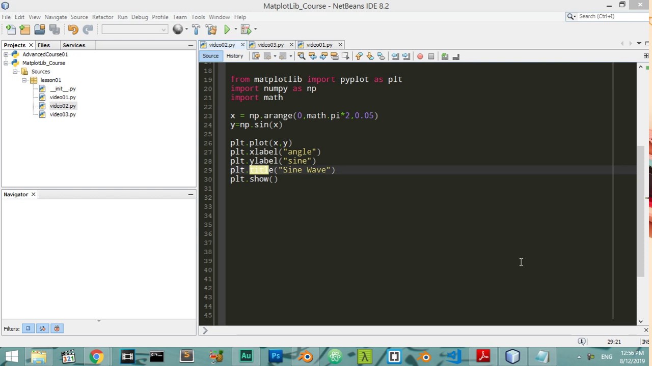
Task: Toggle Bookmark on current line
Action: (381, 56)
